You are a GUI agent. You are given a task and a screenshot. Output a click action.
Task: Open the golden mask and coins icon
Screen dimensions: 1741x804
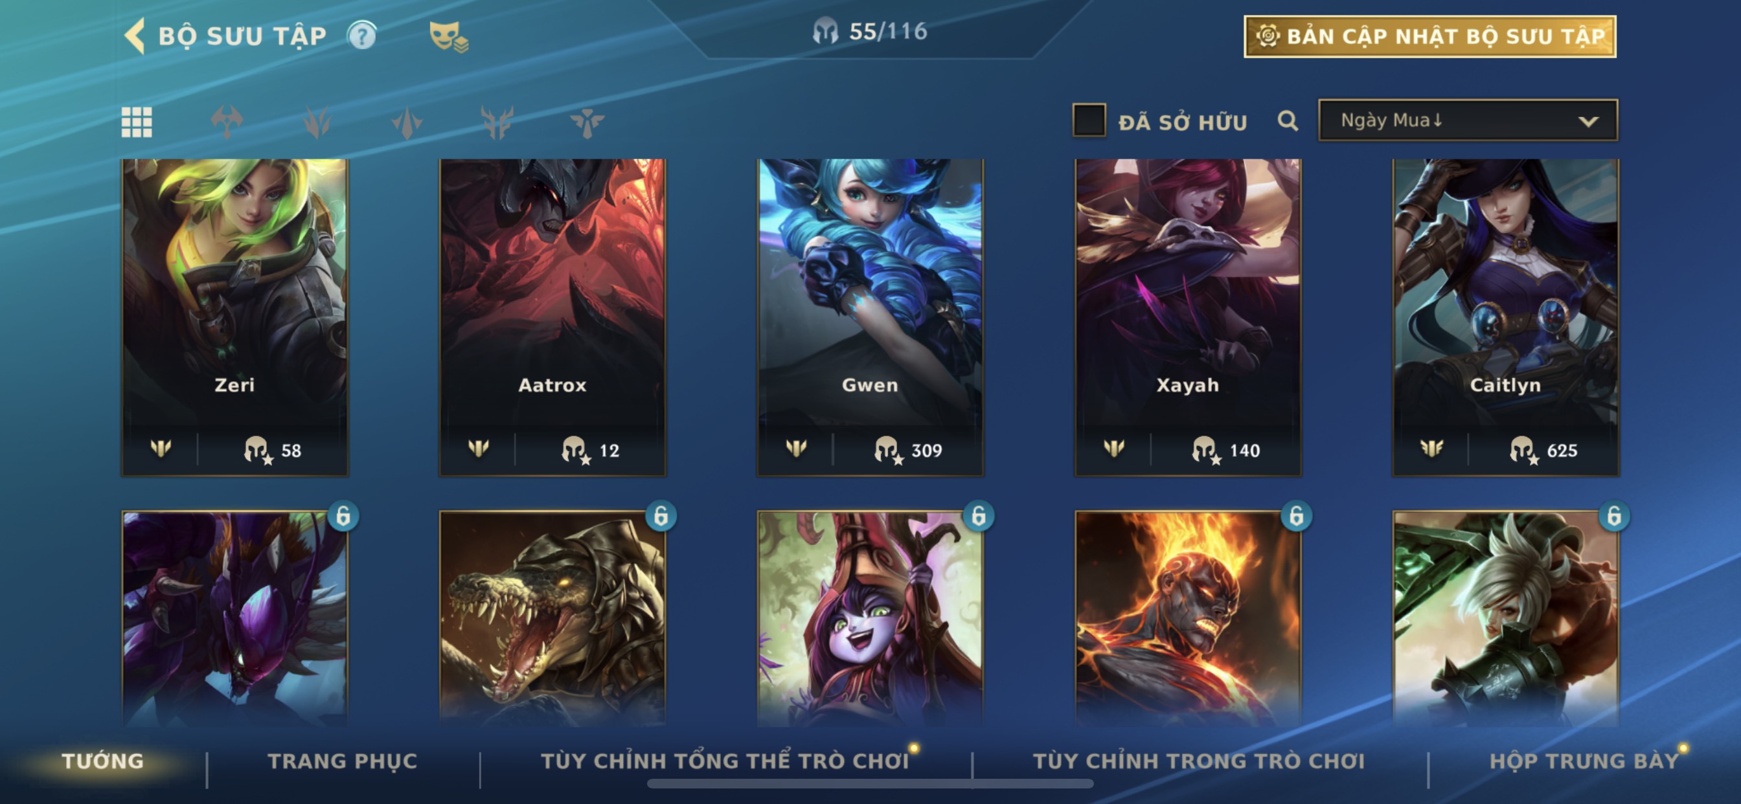(449, 36)
